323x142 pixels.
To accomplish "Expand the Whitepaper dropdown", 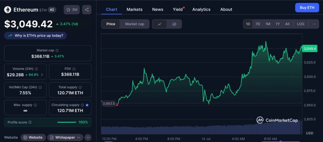I will coord(65,138).
